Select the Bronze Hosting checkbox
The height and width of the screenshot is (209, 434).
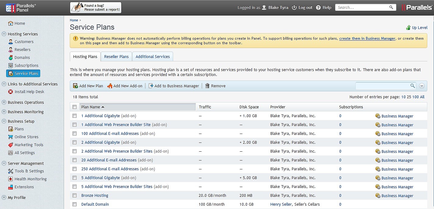pos(75,195)
